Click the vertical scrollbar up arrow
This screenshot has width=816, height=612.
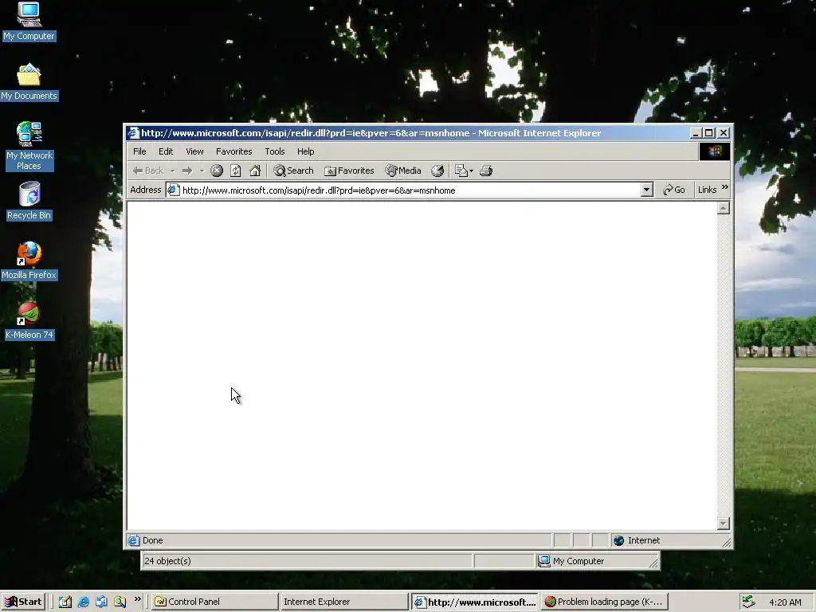pos(724,208)
